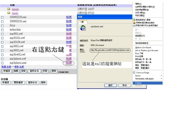Click the 檢視 link for mp3player.swf
The width and height of the screenshot is (178, 133).
(69, 59)
